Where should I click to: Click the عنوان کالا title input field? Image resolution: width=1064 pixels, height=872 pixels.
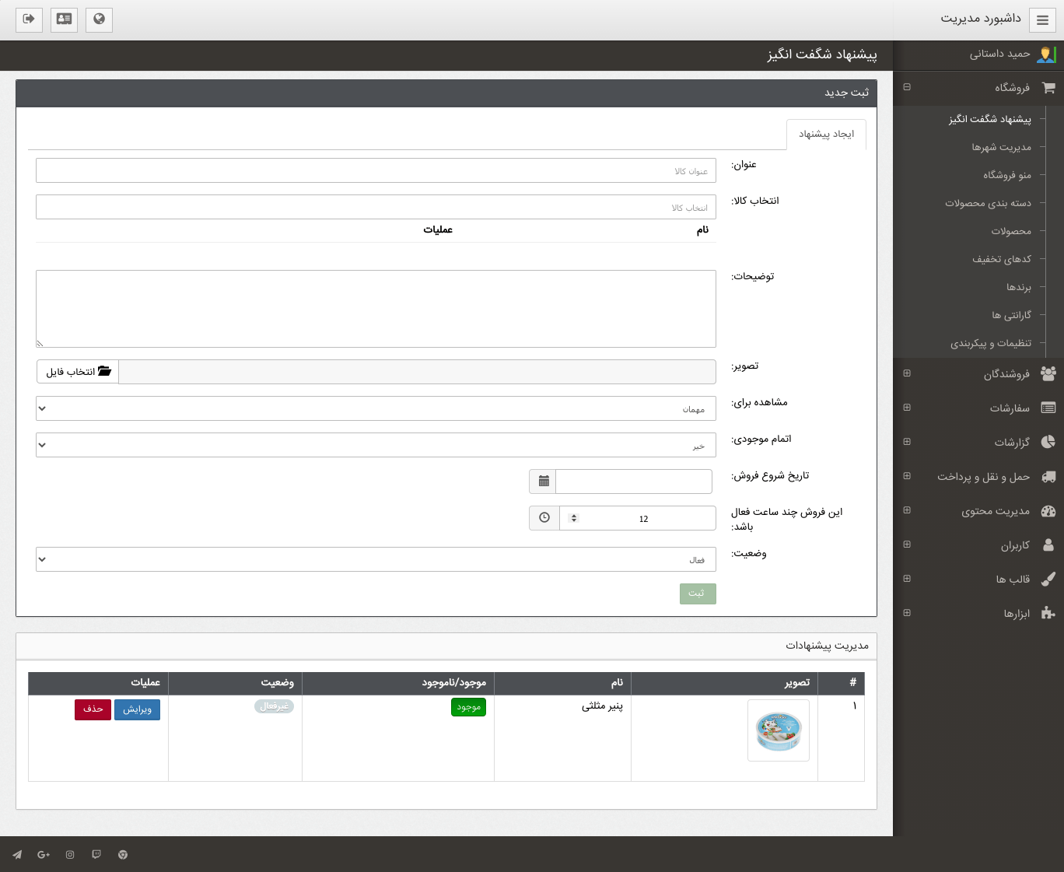tap(376, 170)
